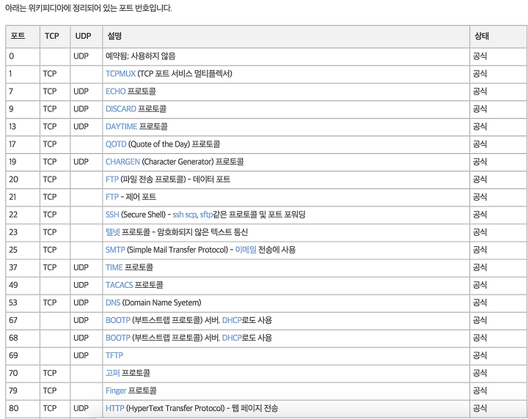The width and height of the screenshot is (528, 419).
Task: Open the TACACS link
Action: [x=120, y=285]
